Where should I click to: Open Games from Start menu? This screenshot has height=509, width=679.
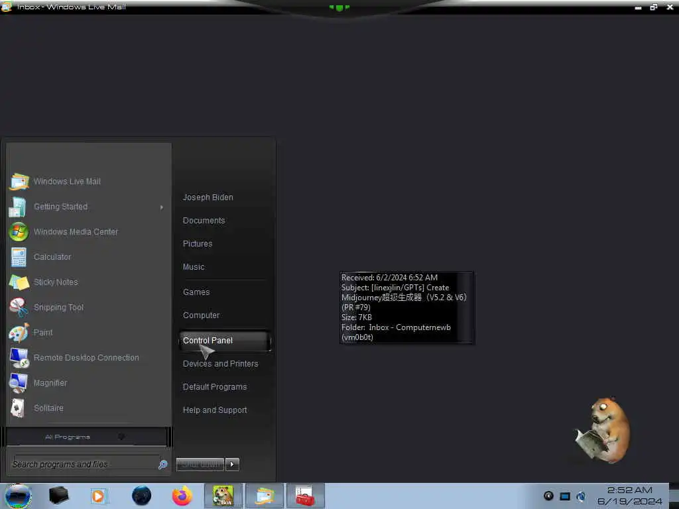coord(196,292)
